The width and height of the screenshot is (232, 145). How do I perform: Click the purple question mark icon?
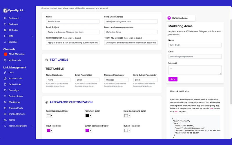point(169,18)
